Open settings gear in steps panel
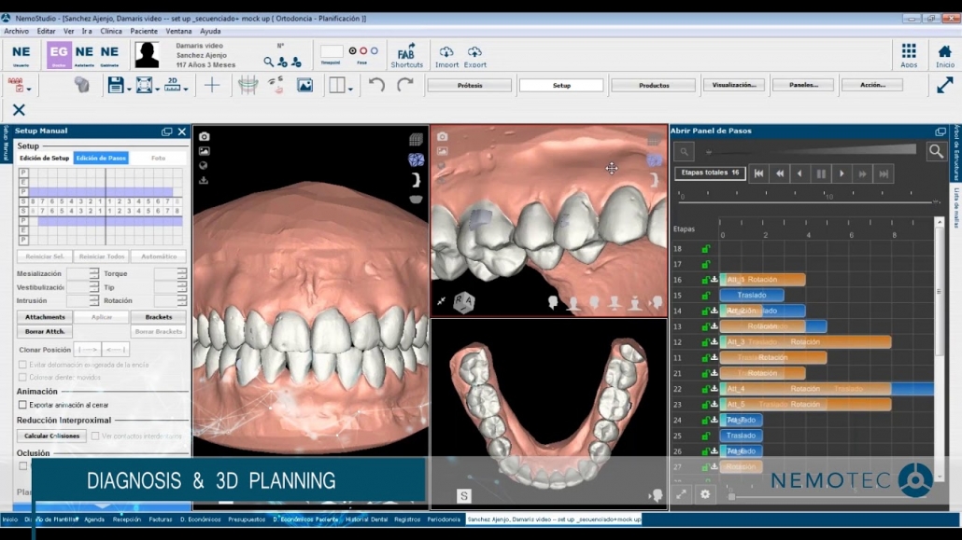Image resolution: width=962 pixels, height=540 pixels. tap(705, 494)
